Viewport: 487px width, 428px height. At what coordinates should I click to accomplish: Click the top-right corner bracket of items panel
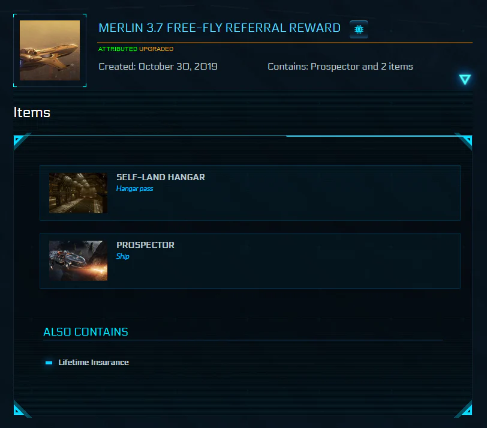[464, 142]
